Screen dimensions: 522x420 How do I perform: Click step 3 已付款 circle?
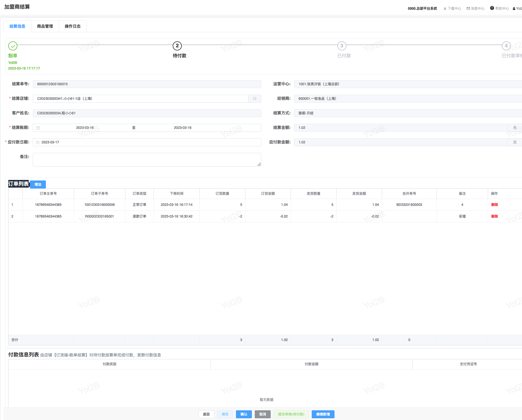coord(342,46)
